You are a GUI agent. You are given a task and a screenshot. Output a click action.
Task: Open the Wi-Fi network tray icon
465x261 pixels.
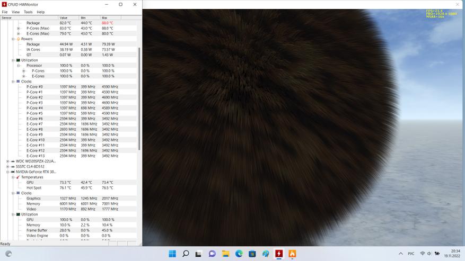[x=422, y=254]
